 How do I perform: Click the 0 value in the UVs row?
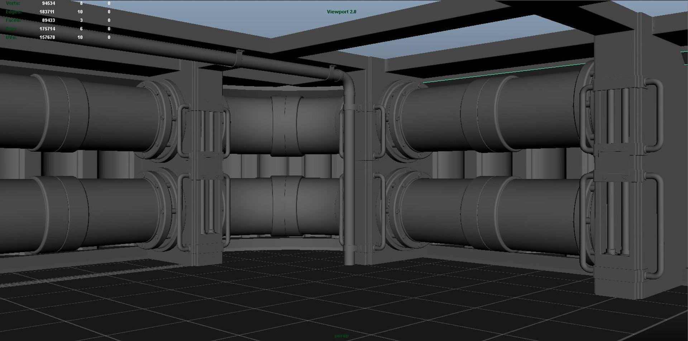(109, 37)
